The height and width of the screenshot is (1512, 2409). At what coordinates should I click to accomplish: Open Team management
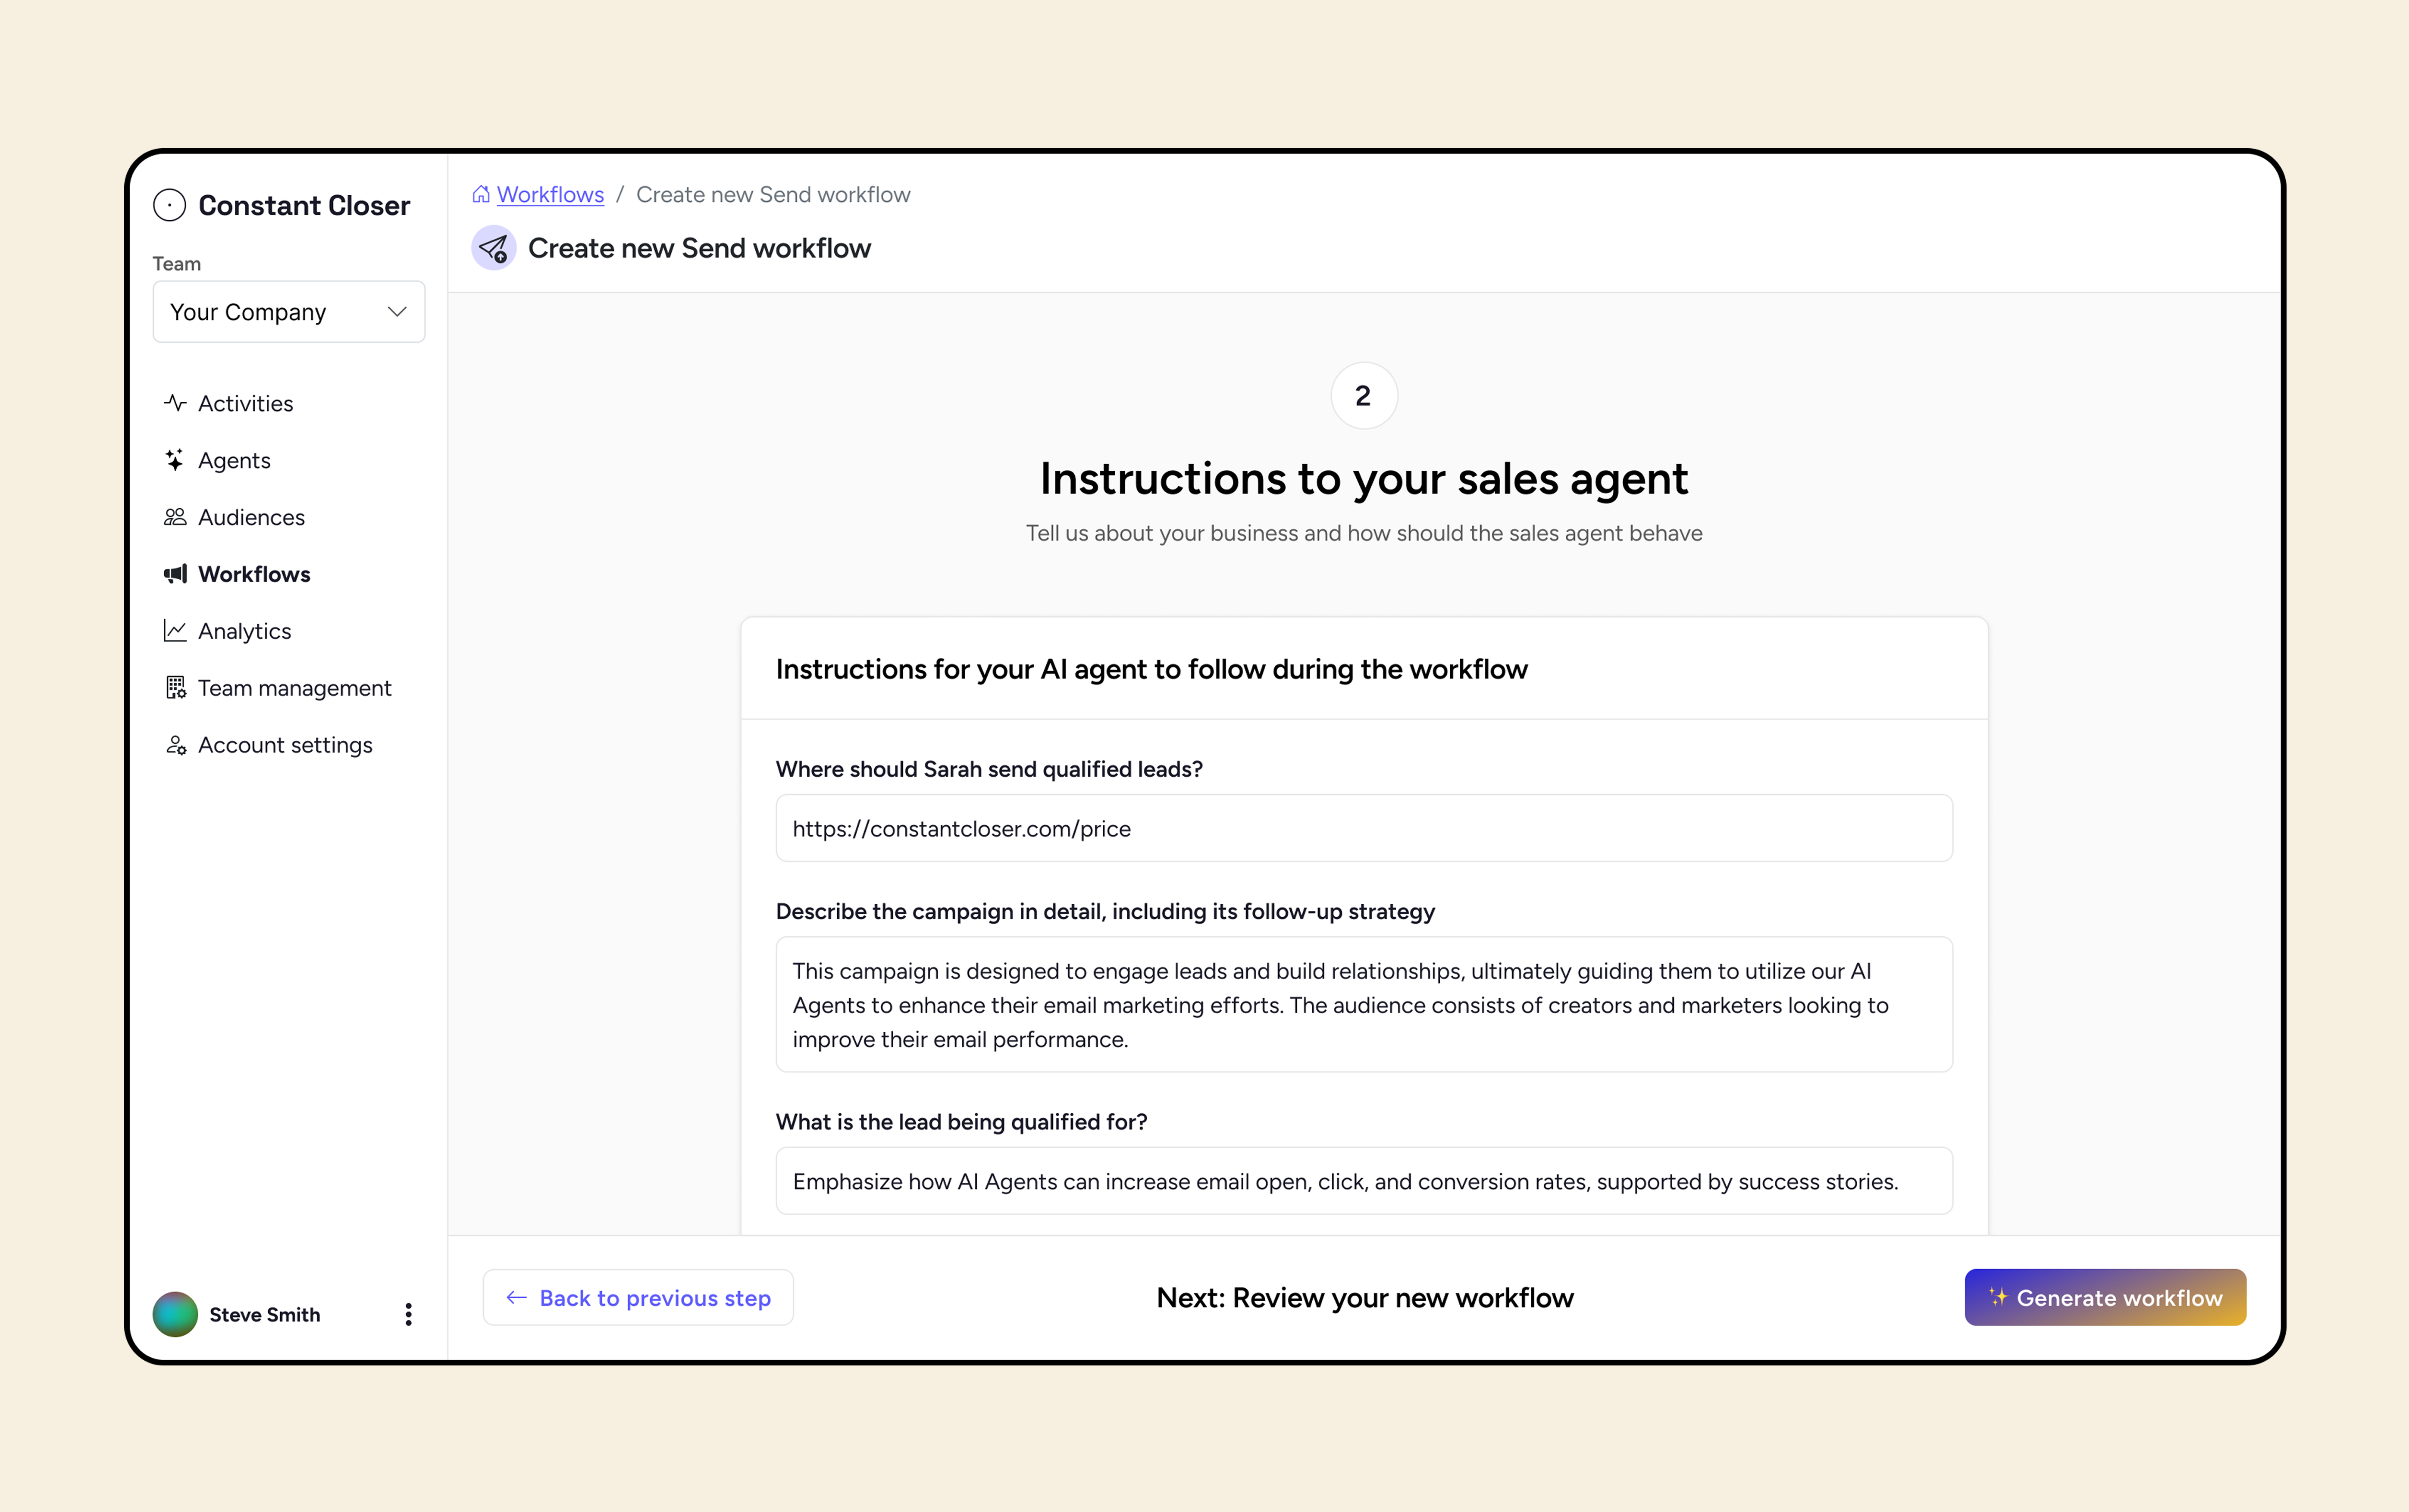(294, 688)
